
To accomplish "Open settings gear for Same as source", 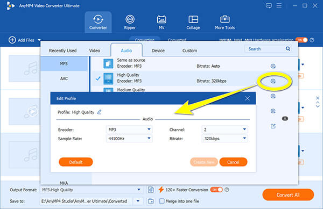I will point(273,66).
